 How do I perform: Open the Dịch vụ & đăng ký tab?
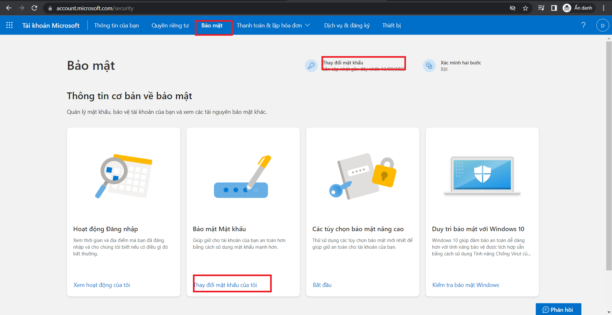(x=347, y=26)
